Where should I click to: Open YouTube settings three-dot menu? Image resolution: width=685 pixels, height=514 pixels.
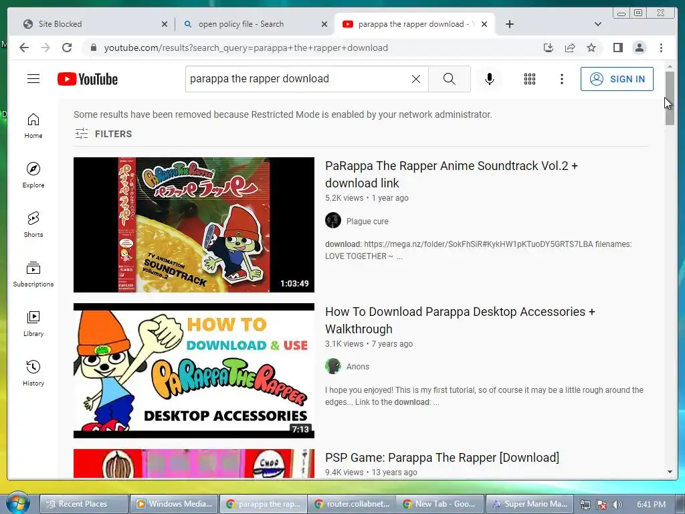point(562,79)
